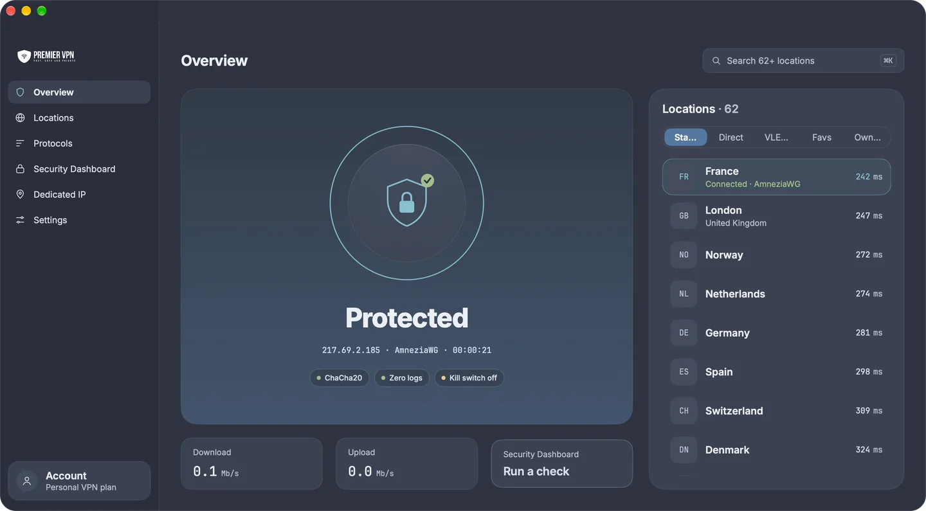Viewport: 926px width, 511px height.
Task: Open Security Dashboard in the sidebar
Action: [x=79, y=169]
